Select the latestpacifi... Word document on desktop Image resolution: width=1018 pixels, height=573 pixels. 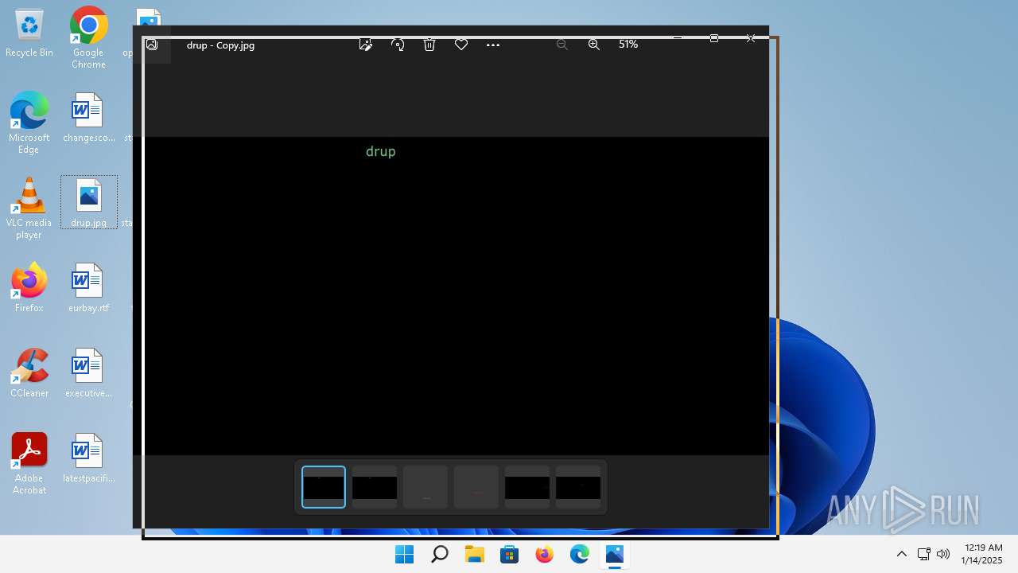click(88, 458)
